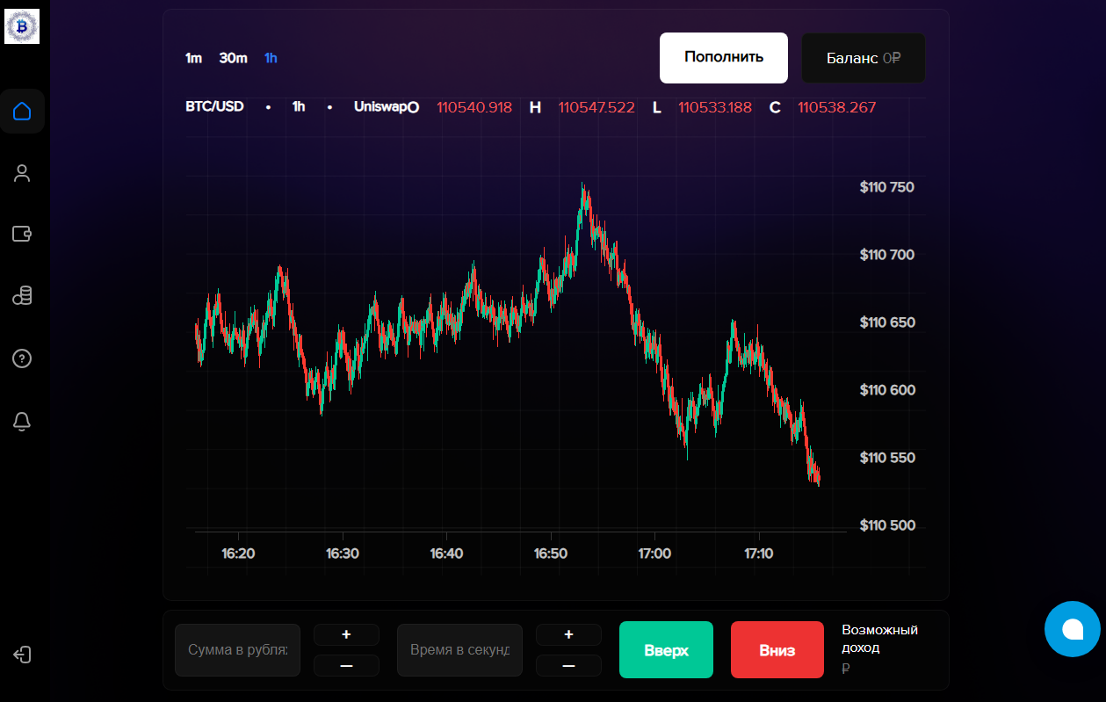Screen dimensions: 1106x702
Task: View notifications via the bell icon
Action: 22,422
